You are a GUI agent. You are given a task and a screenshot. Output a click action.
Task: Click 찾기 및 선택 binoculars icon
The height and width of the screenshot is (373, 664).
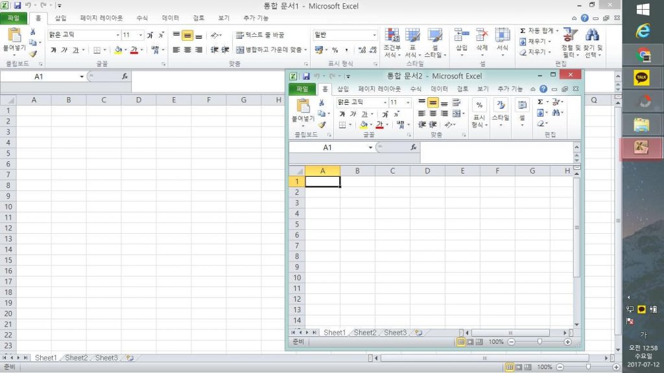(593, 35)
